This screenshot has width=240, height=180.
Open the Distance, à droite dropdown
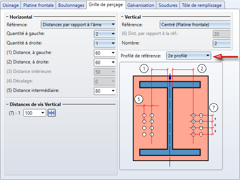click(112, 62)
